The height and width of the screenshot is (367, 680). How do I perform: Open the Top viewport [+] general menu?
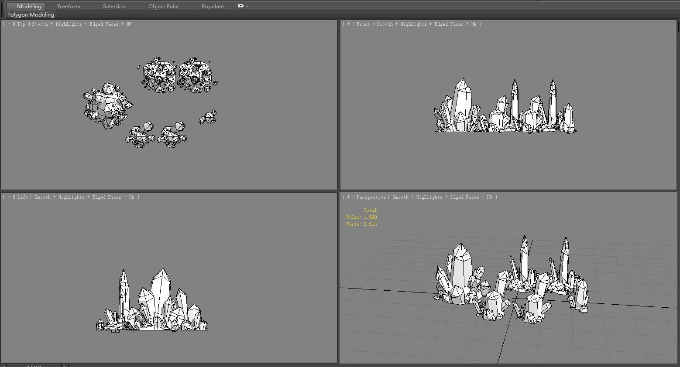coord(9,24)
